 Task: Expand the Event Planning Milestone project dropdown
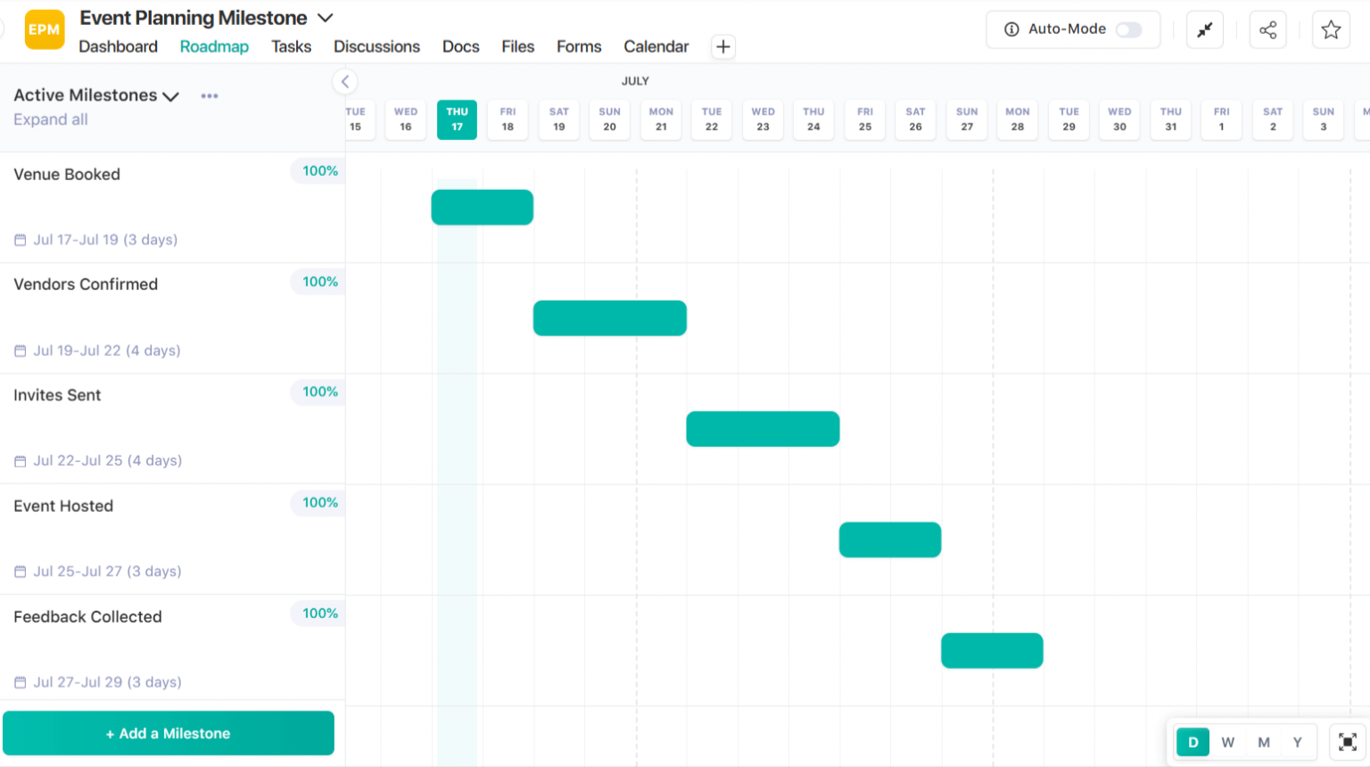[x=326, y=18]
